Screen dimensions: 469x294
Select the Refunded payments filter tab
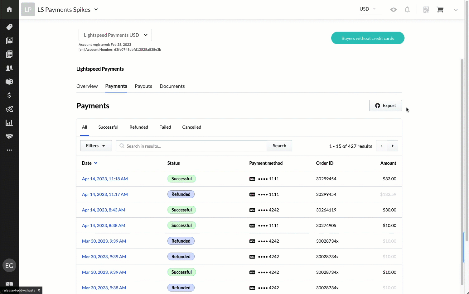coord(138,127)
